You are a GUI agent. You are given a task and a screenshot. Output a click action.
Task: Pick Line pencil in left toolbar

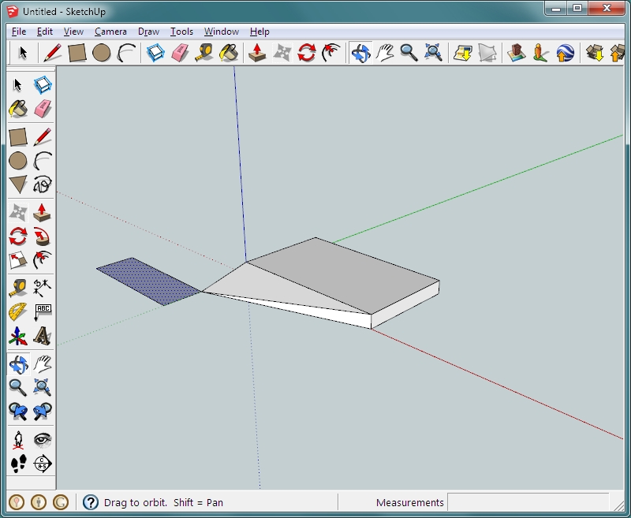(x=43, y=137)
